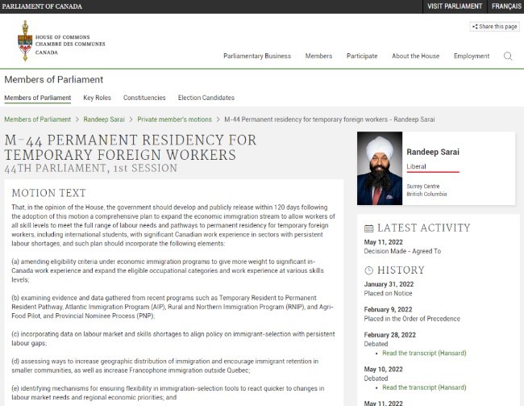The width and height of the screenshot is (524, 406).
Task: Select the Members of Parliament tab
Action: (38, 98)
